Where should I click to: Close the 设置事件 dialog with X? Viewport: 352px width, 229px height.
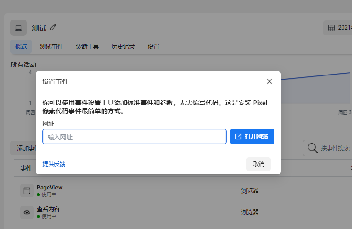coord(269,81)
